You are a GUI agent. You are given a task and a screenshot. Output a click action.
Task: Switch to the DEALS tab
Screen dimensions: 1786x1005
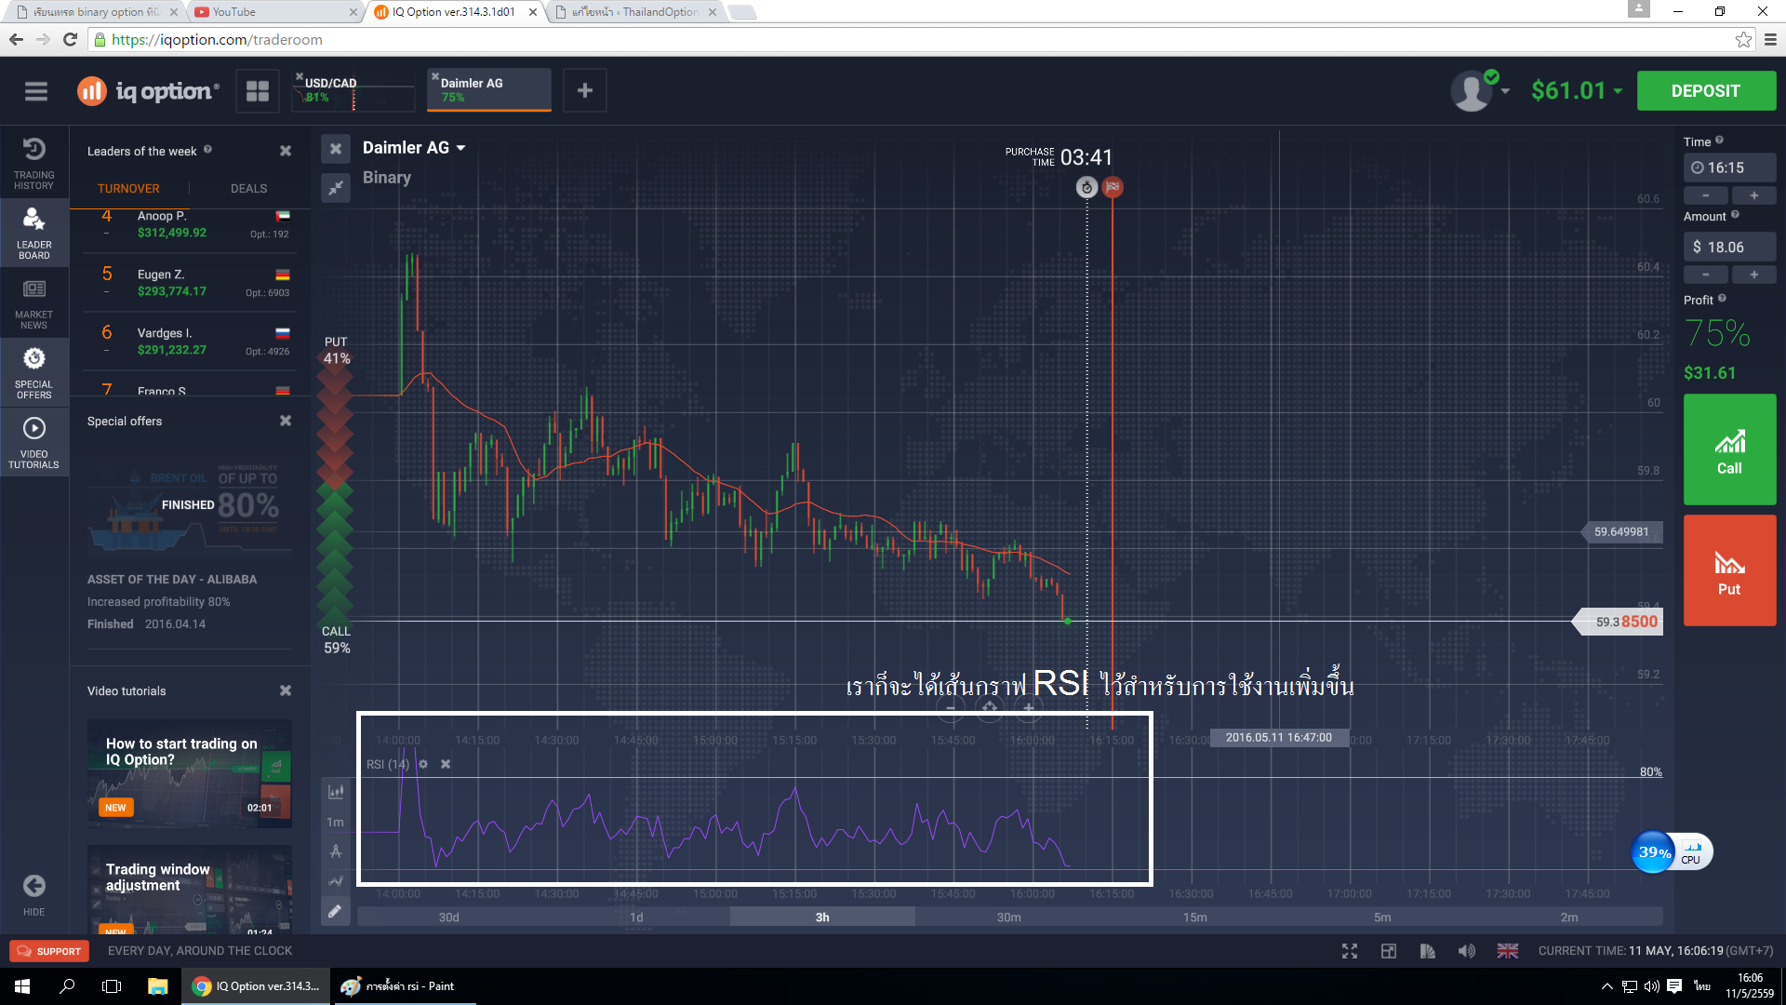[x=248, y=188]
